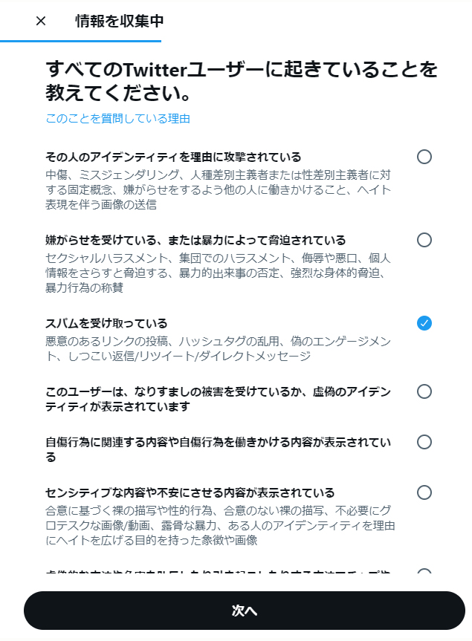The height and width of the screenshot is (641, 472).
Task: Select the radio button for sensitive content option
Action: tap(424, 492)
